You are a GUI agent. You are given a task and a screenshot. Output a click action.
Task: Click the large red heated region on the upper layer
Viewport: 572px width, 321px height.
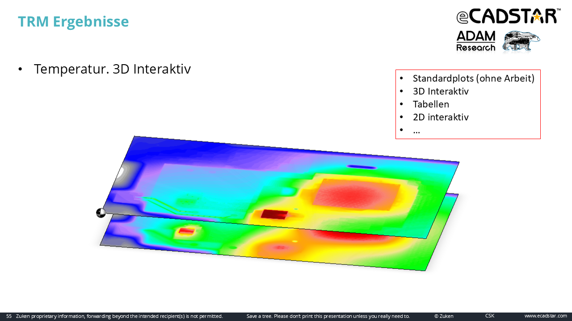coord(355,195)
